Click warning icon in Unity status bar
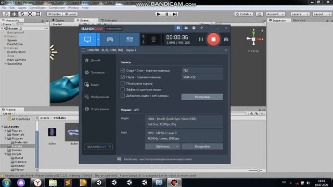Viewport: 333px width, 187px height. point(2,176)
